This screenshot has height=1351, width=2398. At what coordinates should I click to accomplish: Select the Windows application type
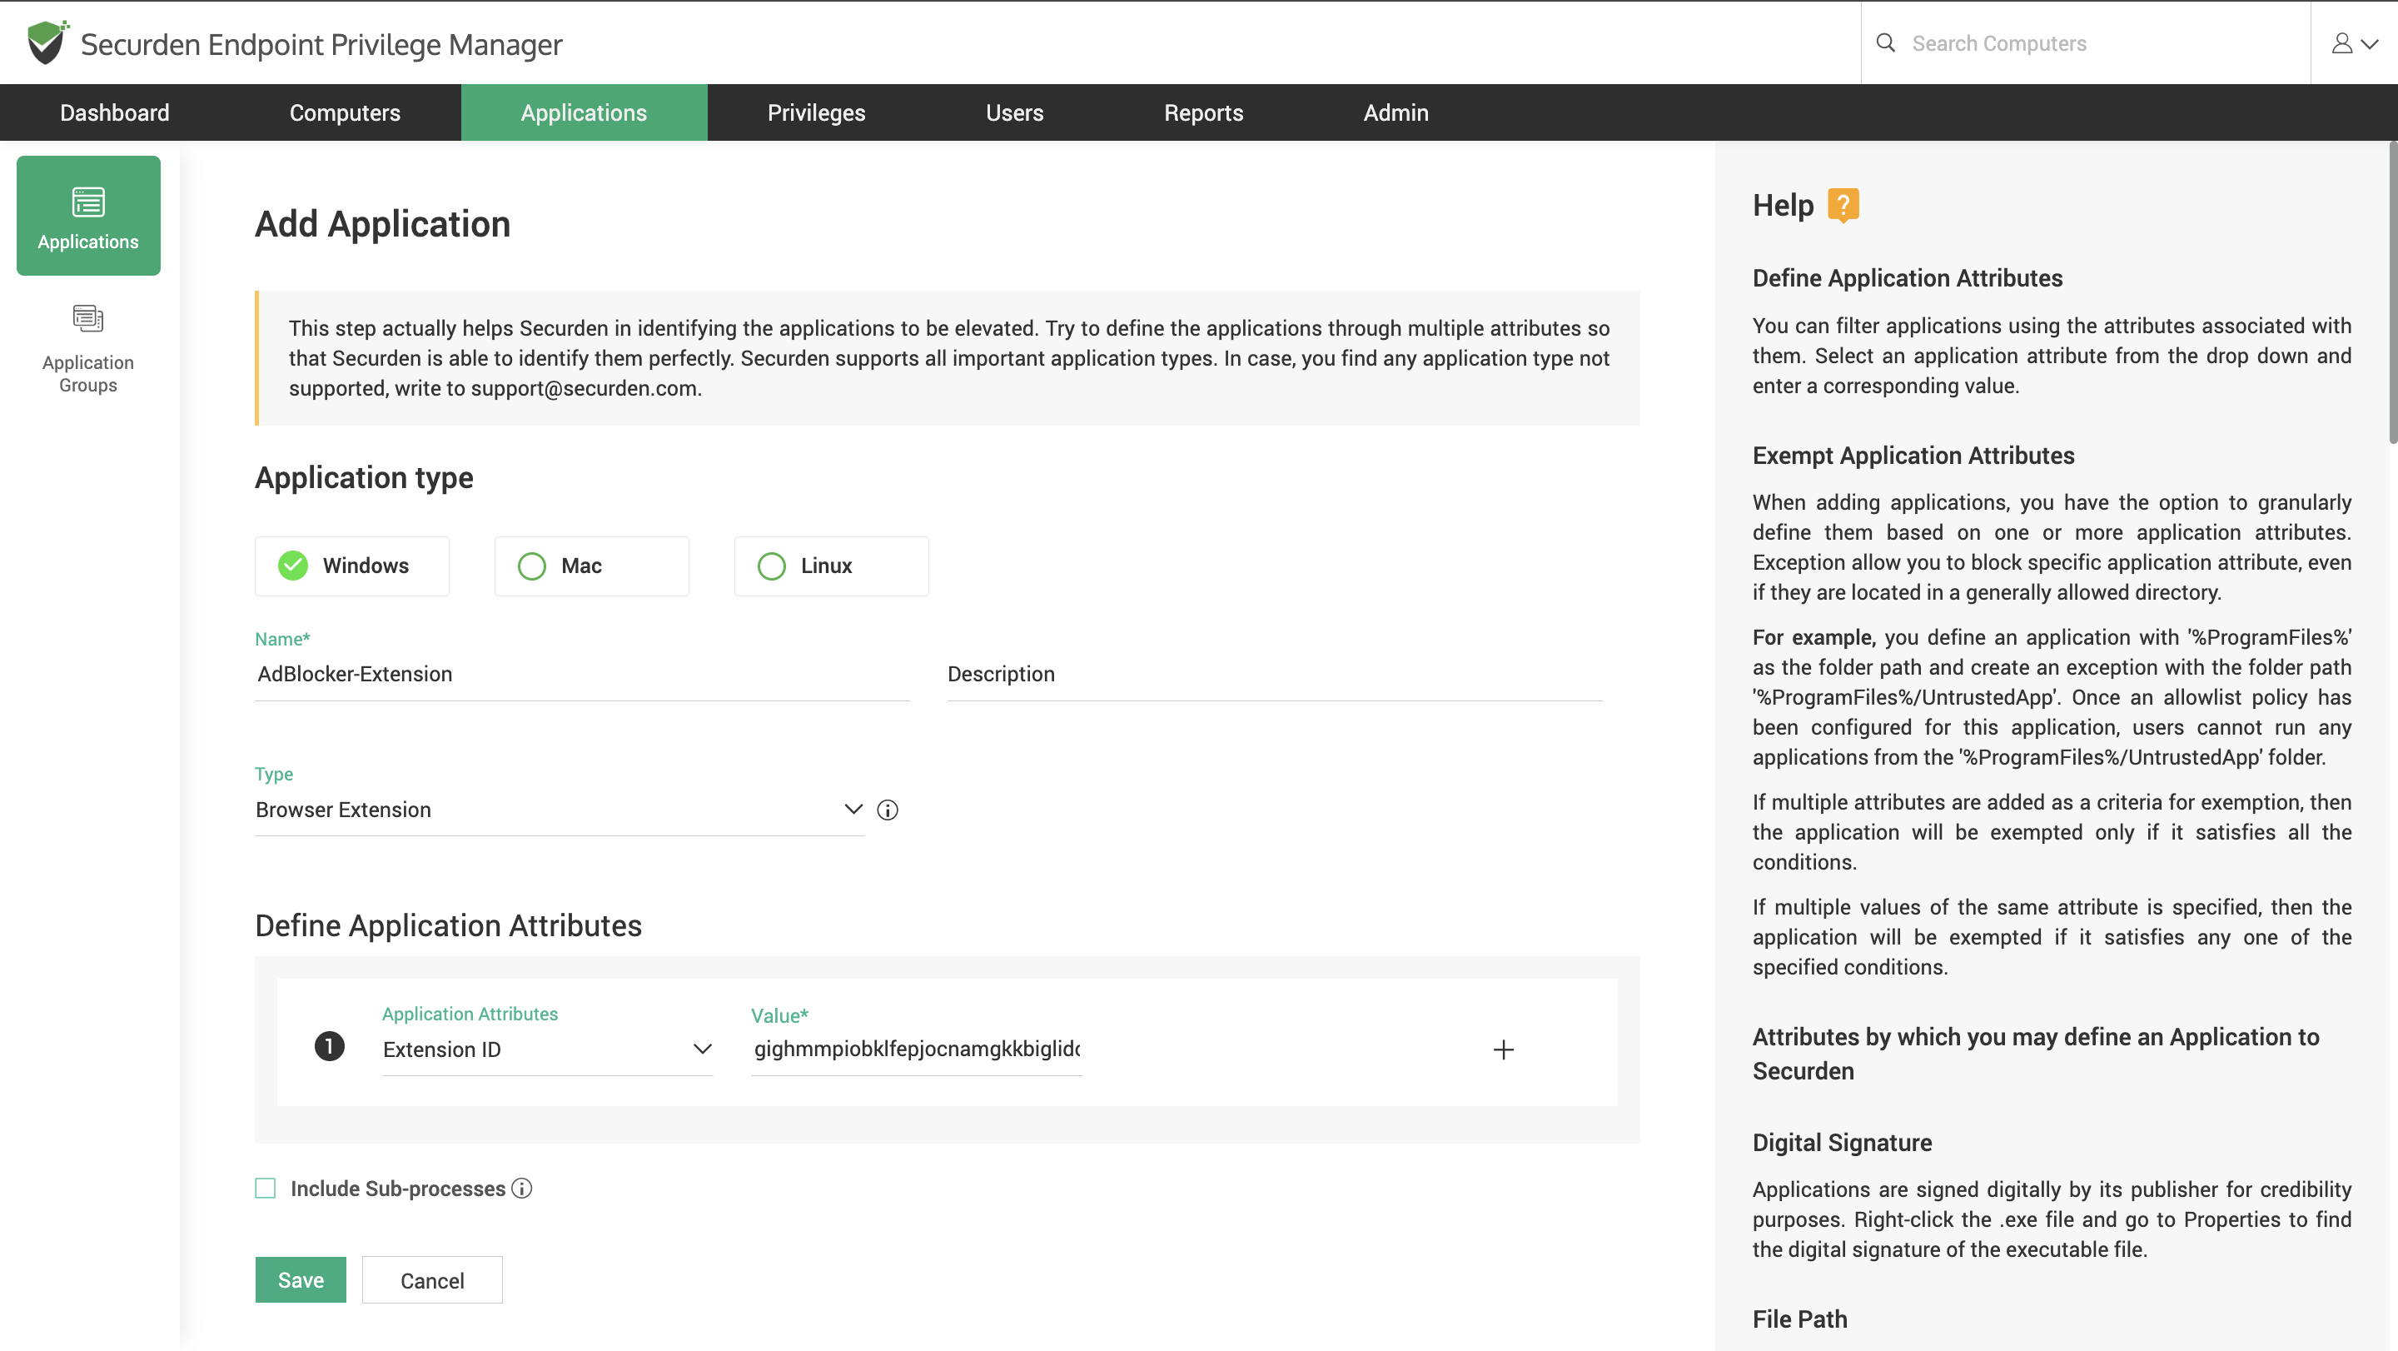coord(352,566)
